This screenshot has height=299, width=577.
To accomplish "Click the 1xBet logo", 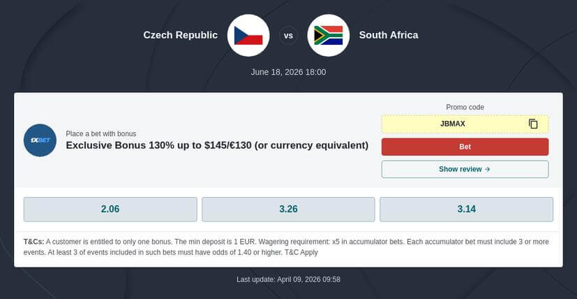I will 40,140.
